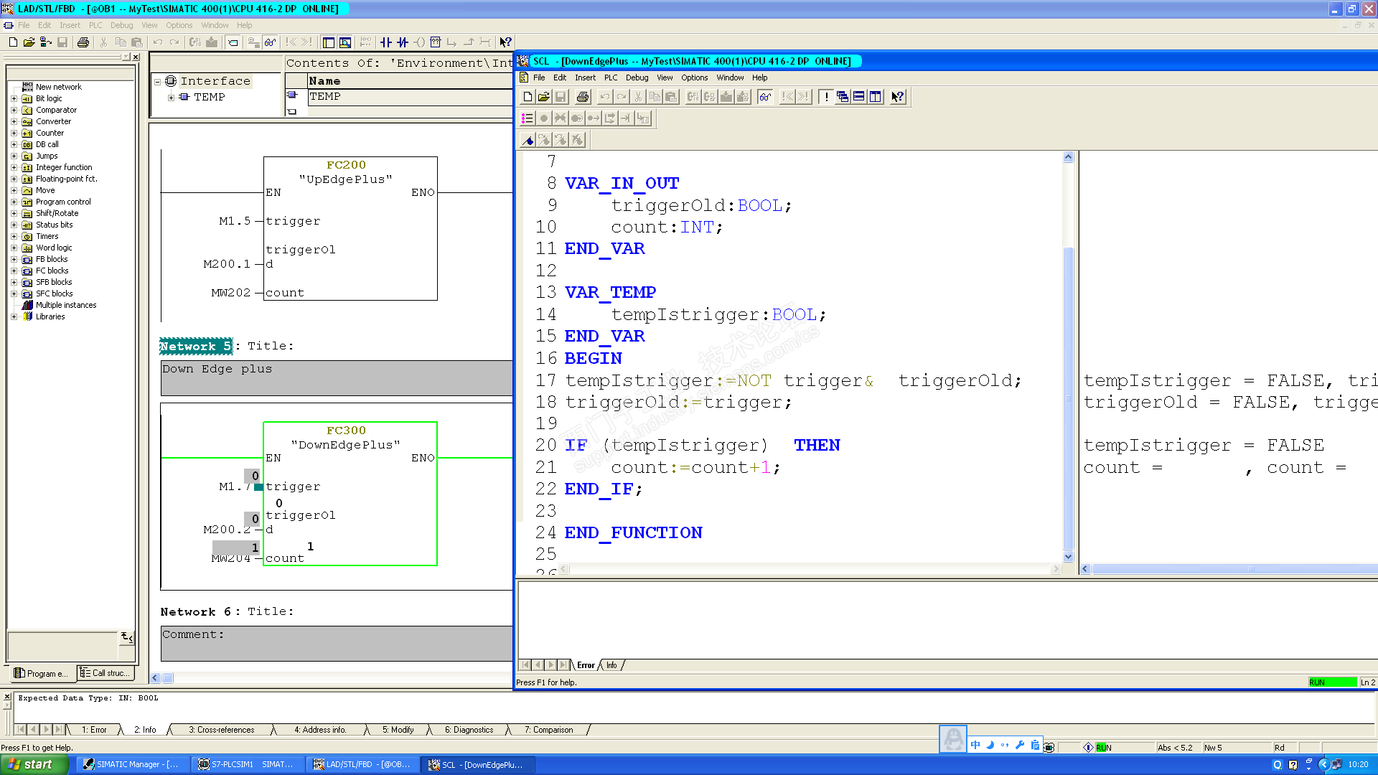
Task: Click the bookmark flag icon
Action: [x=528, y=141]
